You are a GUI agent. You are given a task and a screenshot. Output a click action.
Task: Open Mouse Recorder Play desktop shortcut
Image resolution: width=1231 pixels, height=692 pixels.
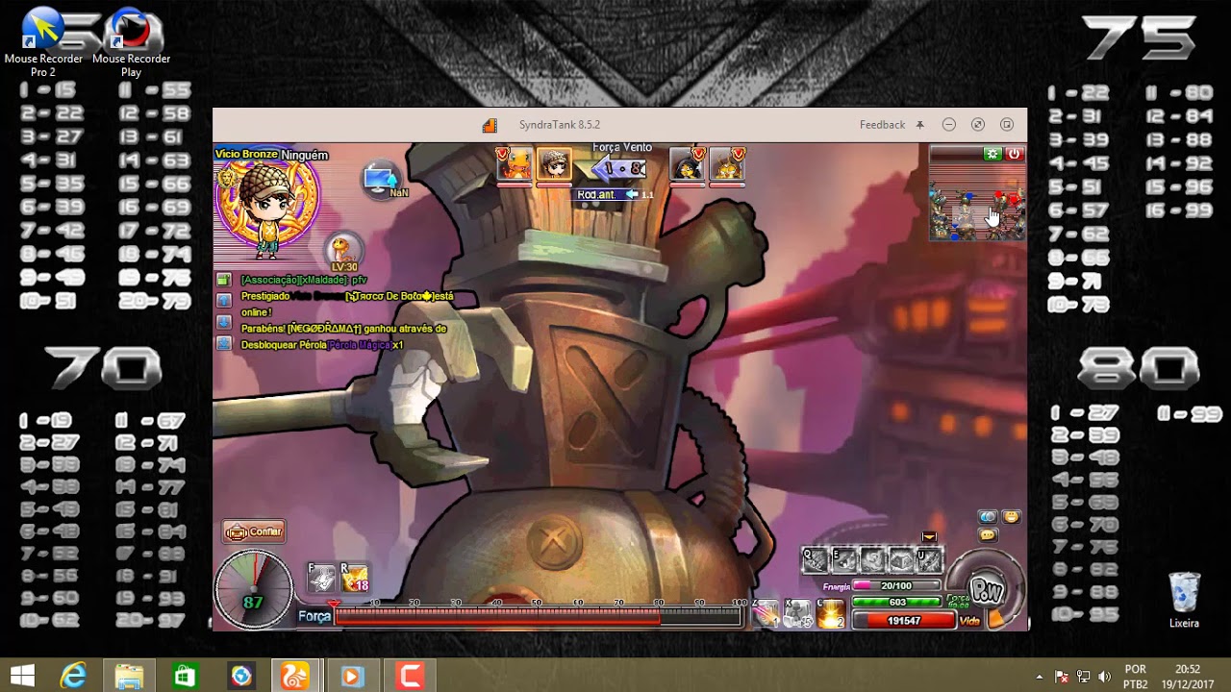(x=132, y=43)
